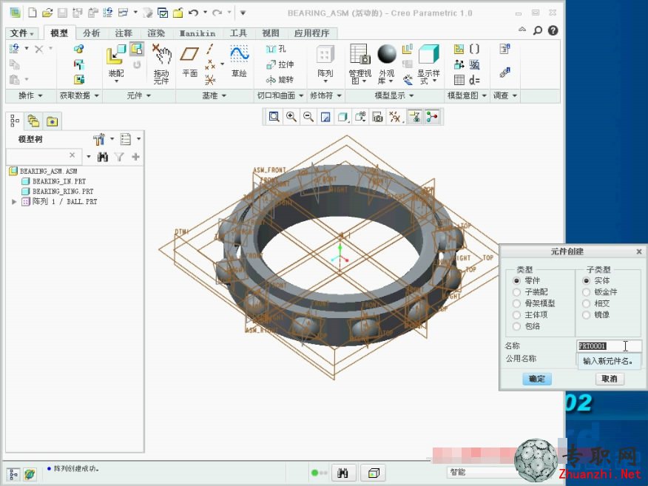648x486 pixels.
Task: Expand the 阵列 1 / BALL.PRT tree node
Action: click(x=14, y=202)
